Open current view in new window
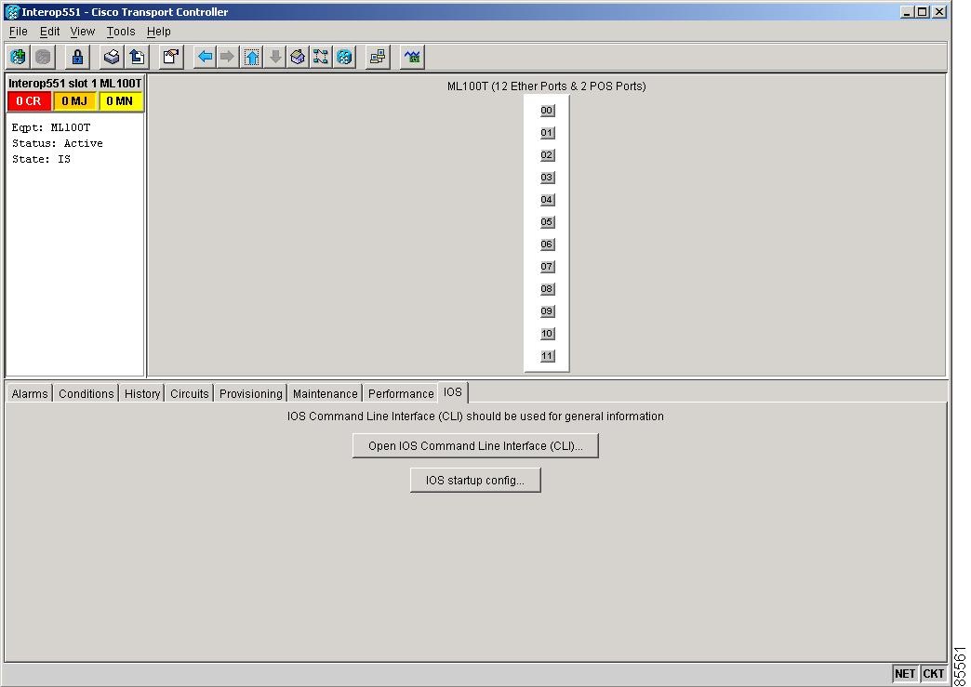This screenshot has width=971, height=687. [x=170, y=57]
